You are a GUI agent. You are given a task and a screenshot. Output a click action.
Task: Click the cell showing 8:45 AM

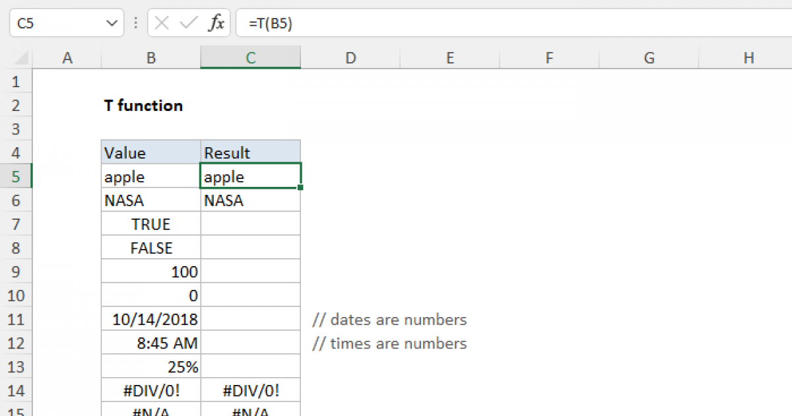pos(151,343)
